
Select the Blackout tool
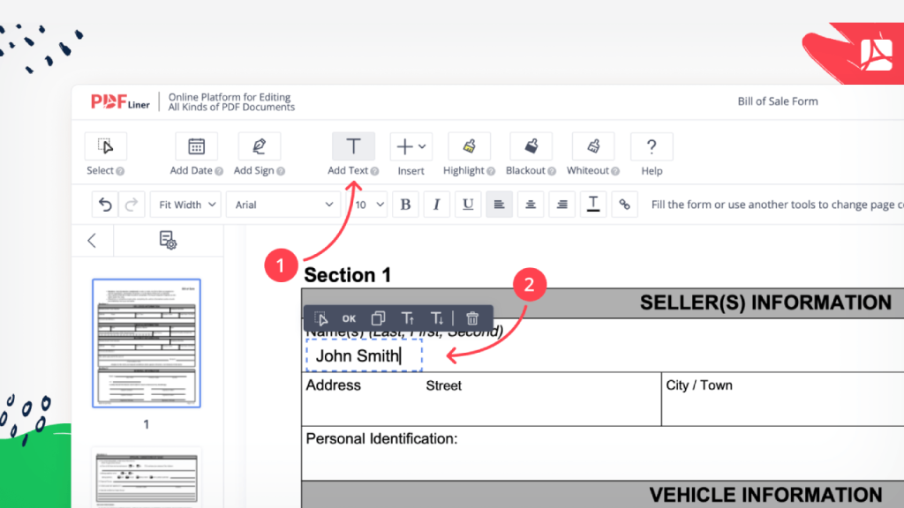pos(531,146)
